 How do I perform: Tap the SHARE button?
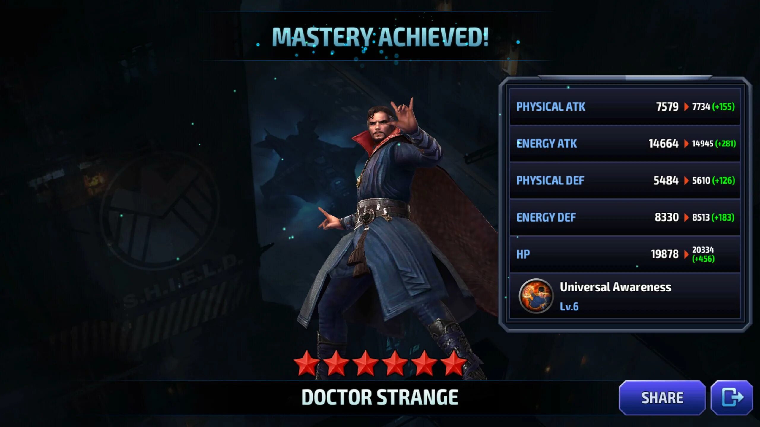coord(662,398)
